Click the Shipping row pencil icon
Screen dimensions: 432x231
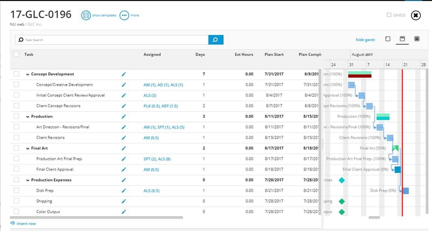click(x=124, y=201)
